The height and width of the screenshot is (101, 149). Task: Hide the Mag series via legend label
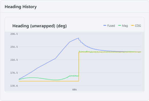[125, 26]
